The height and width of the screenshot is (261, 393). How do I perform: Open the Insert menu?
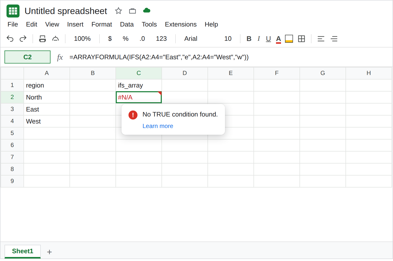(75, 24)
